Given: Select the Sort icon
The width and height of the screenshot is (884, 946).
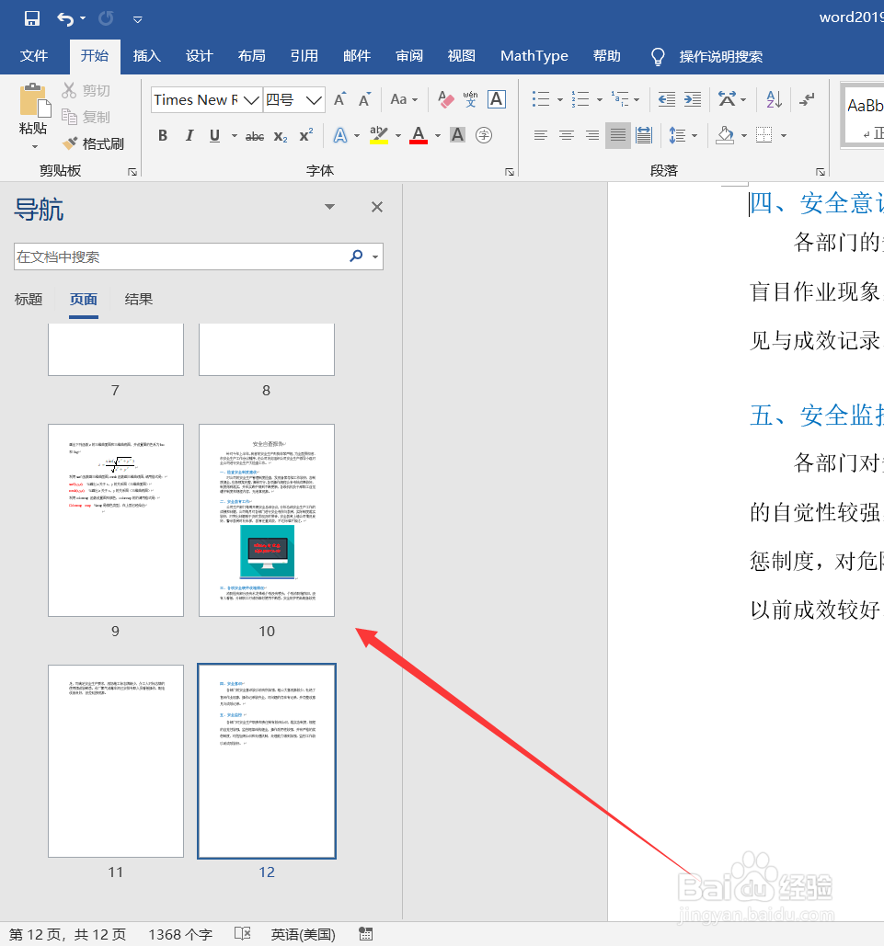Looking at the screenshot, I should (776, 99).
